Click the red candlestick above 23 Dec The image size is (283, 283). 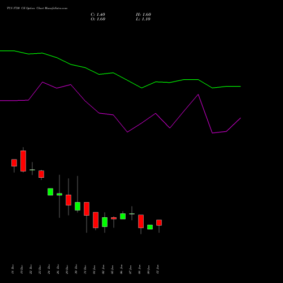click(41, 174)
